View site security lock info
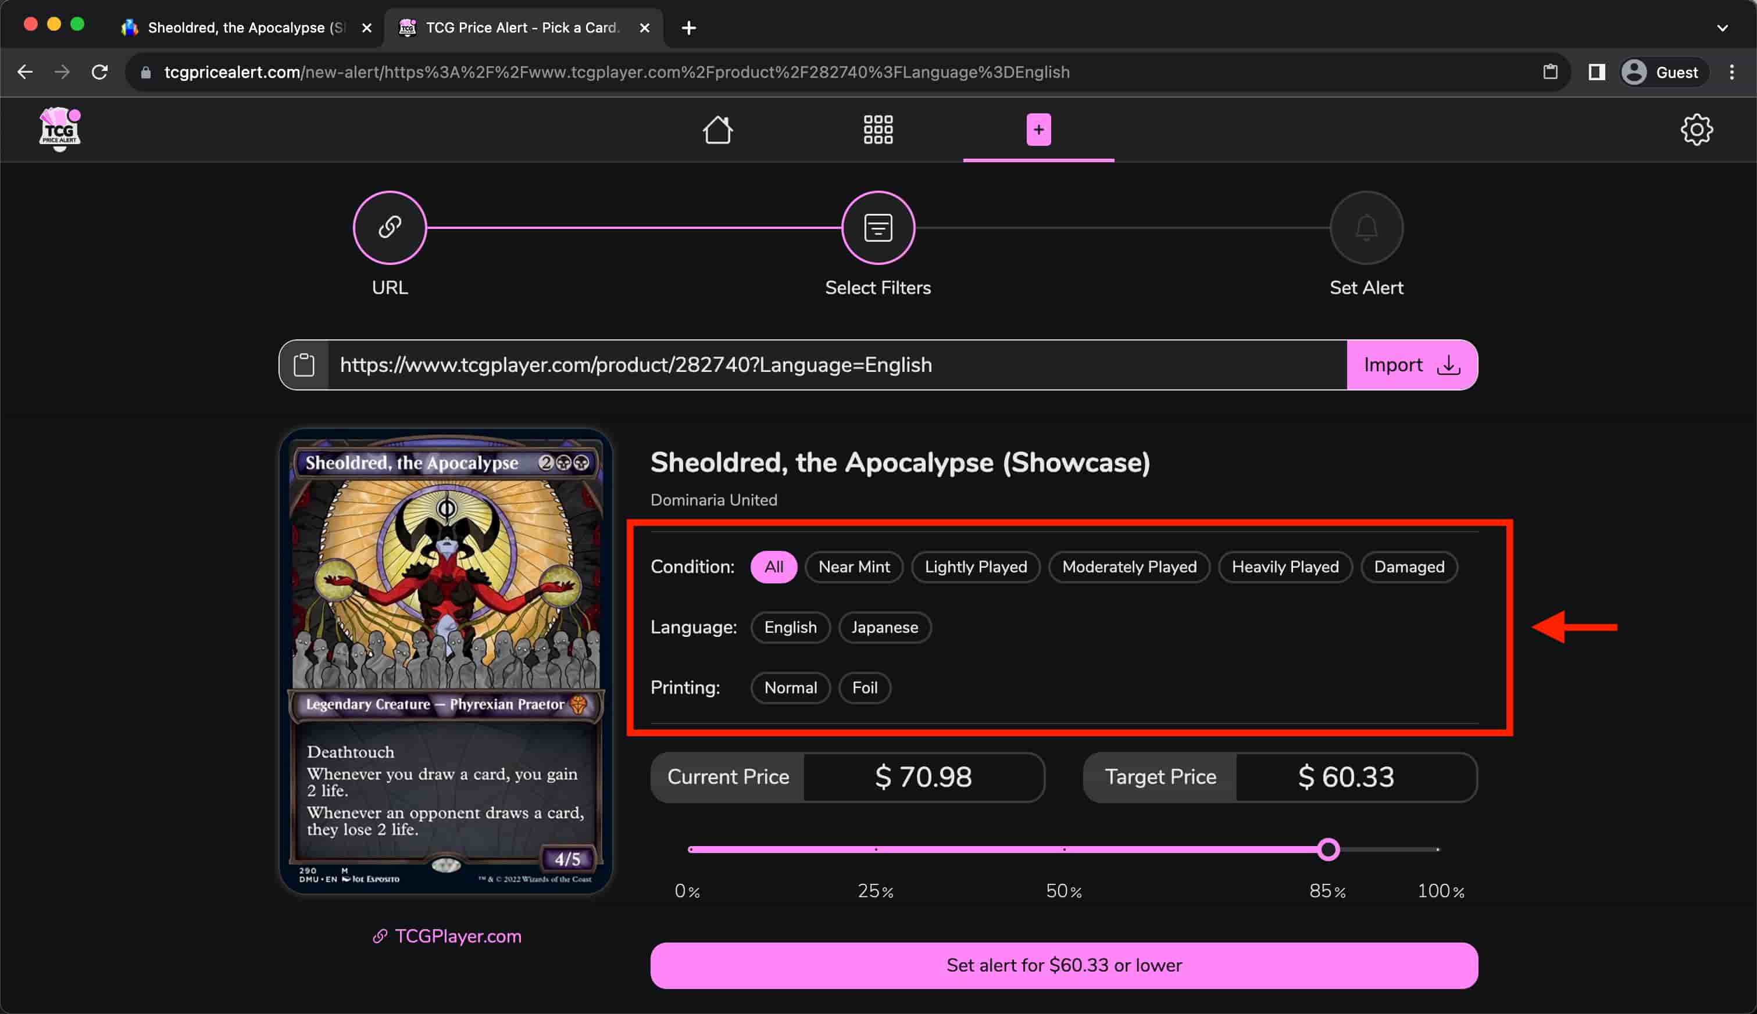Viewport: 1757px width, 1014px height. (x=145, y=73)
